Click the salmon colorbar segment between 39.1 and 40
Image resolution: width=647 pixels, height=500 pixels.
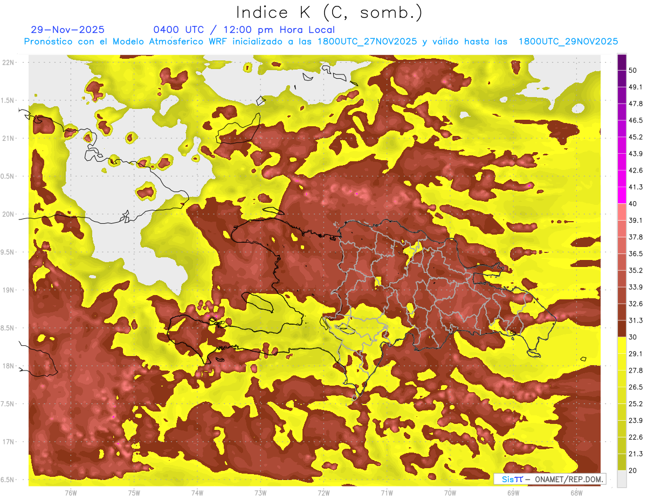(622, 212)
